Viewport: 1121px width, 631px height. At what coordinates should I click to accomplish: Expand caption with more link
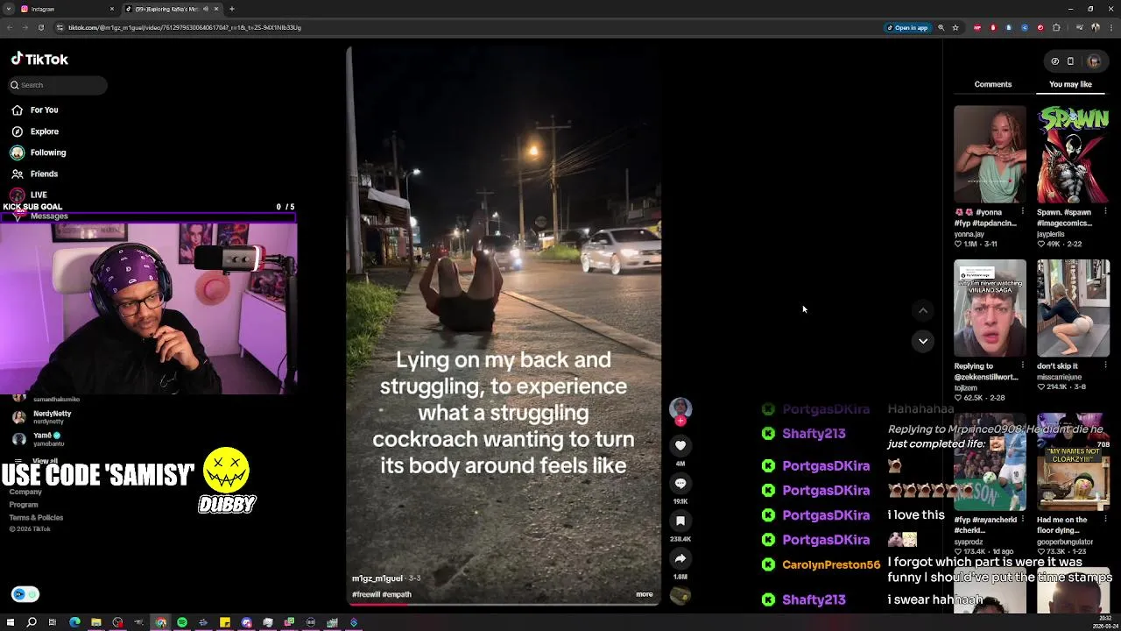click(x=644, y=594)
